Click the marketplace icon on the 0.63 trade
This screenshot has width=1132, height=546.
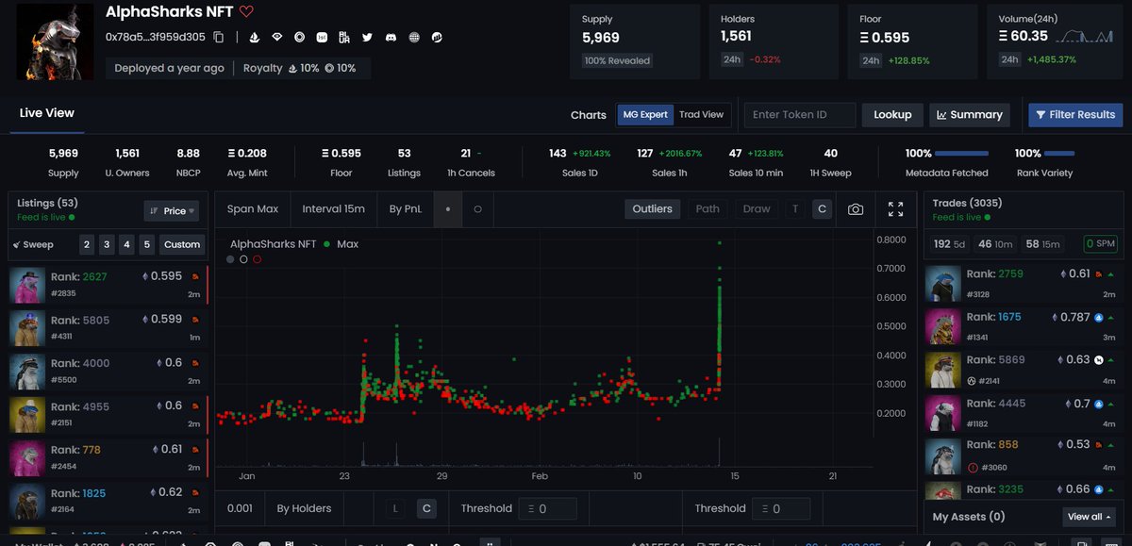1098,360
